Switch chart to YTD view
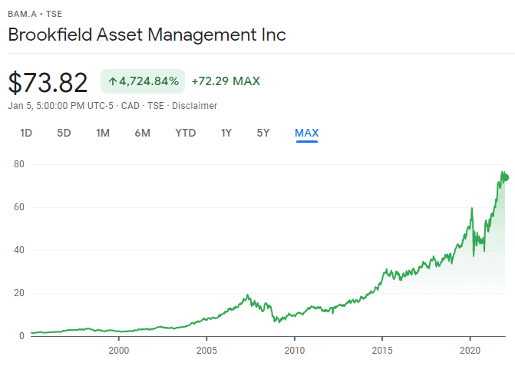This screenshot has width=515, height=366. [x=186, y=133]
